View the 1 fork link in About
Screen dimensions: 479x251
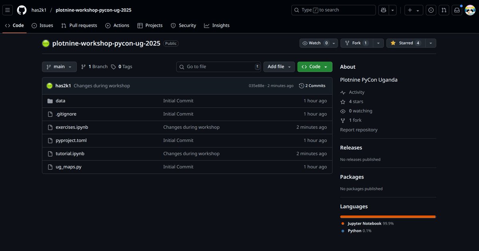pos(351,120)
